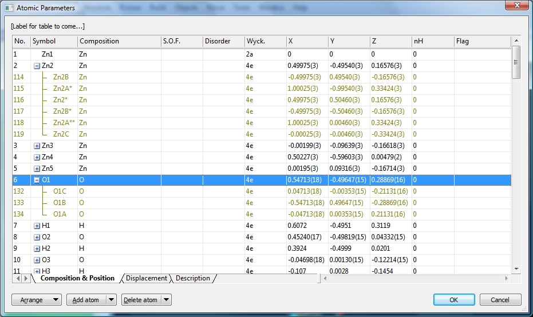Image resolution: width=533 pixels, height=317 pixels.
Task: Open the Delete atom dropdown arrow
Action: [165, 300]
